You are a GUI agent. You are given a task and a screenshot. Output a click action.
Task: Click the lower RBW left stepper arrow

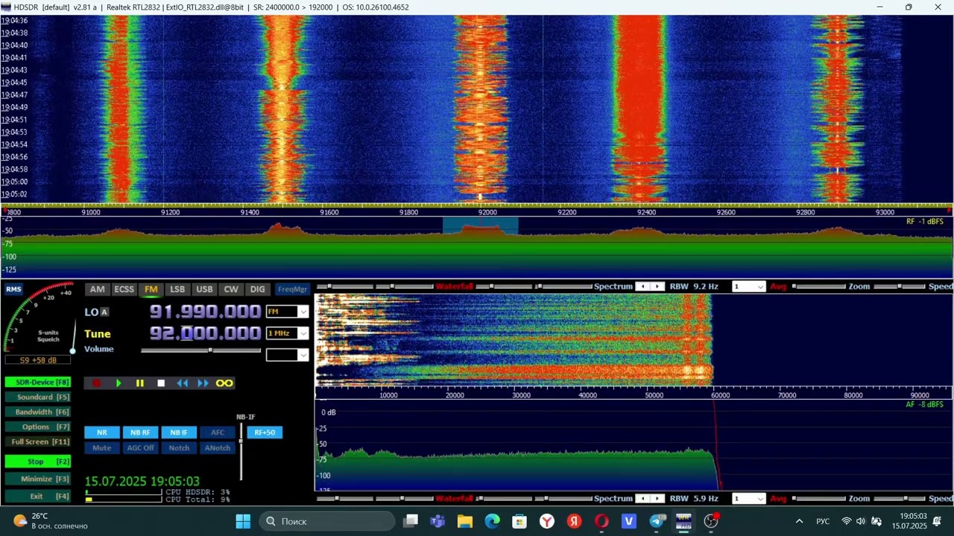point(642,498)
